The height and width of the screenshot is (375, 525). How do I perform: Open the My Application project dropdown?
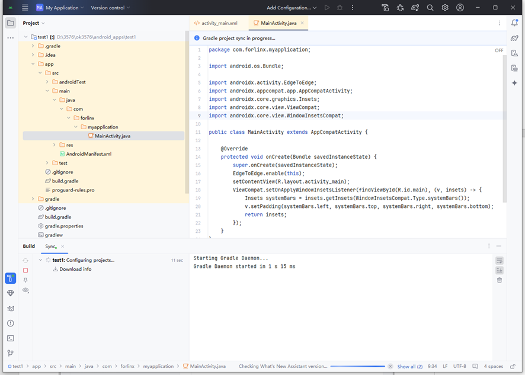[x=60, y=7]
